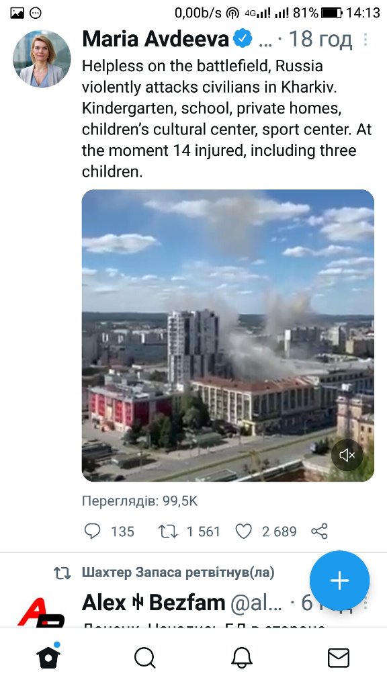This screenshot has height=688, width=387.
Task: Open Maria Avdeeva's profile avatar
Action: pyautogui.click(x=42, y=59)
